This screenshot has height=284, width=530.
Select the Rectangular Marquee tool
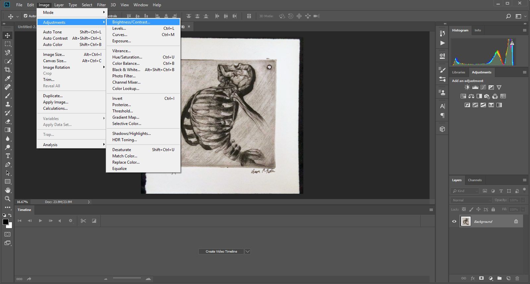point(8,44)
